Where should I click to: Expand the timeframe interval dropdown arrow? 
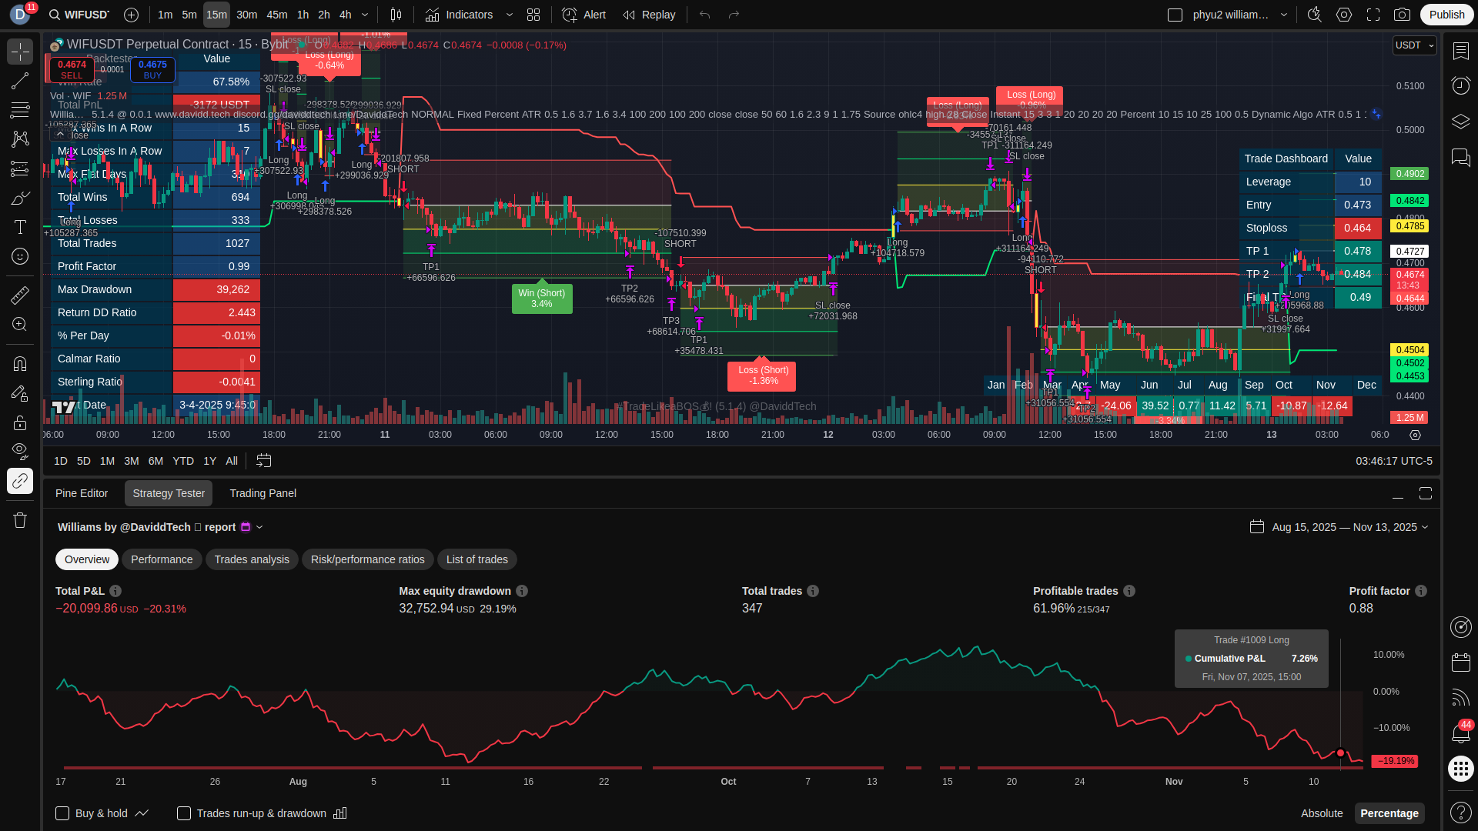pos(365,15)
